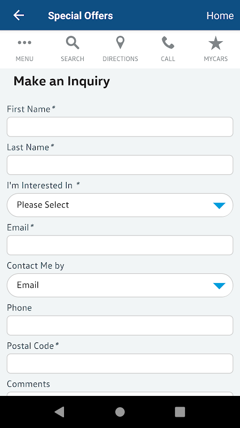The height and width of the screenshot is (428, 240).
Task: Focus the Last Name input field
Action: [120, 165]
